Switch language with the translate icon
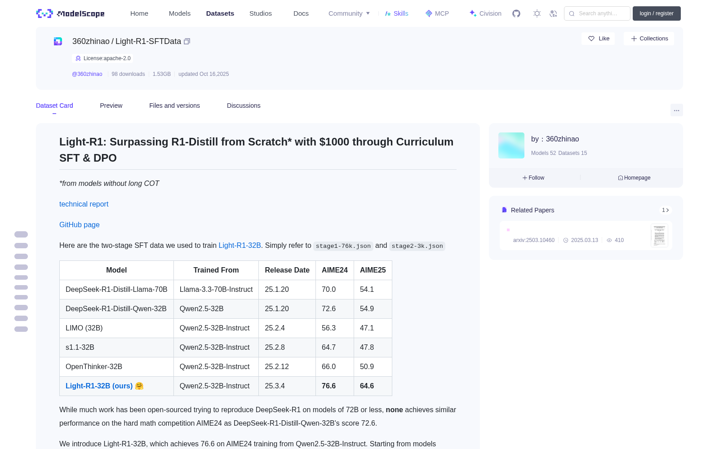719x449 pixels. point(554,13)
